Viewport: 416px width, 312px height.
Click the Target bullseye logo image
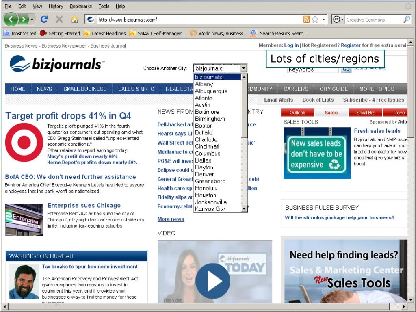24,143
